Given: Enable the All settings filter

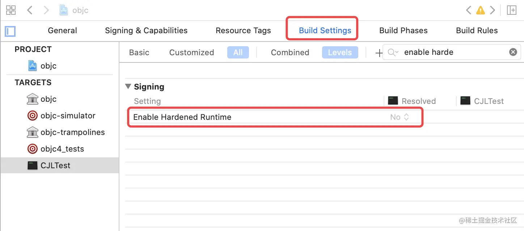Looking at the screenshot, I should pos(238,52).
